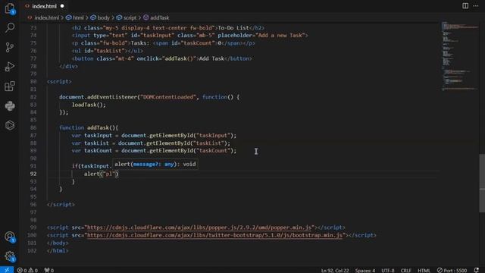Open the Manage settings gear
Image resolution: width=485 pixels, height=273 pixels.
click(x=10, y=256)
